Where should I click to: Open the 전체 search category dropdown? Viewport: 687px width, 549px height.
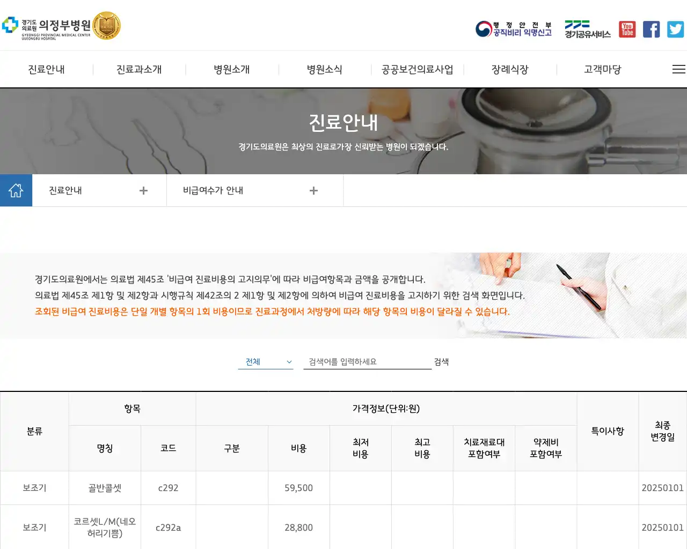[x=265, y=361]
